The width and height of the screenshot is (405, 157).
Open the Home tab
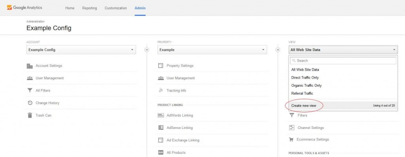coord(70,8)
